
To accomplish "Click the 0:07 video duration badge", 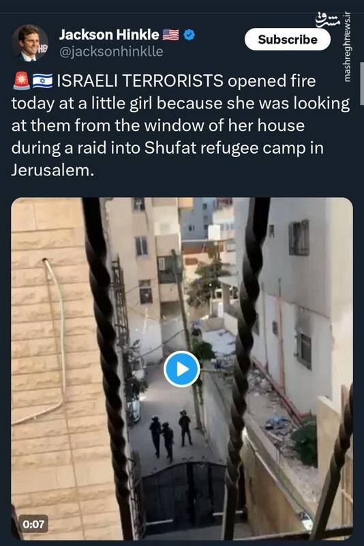I will tap(33, 523).
